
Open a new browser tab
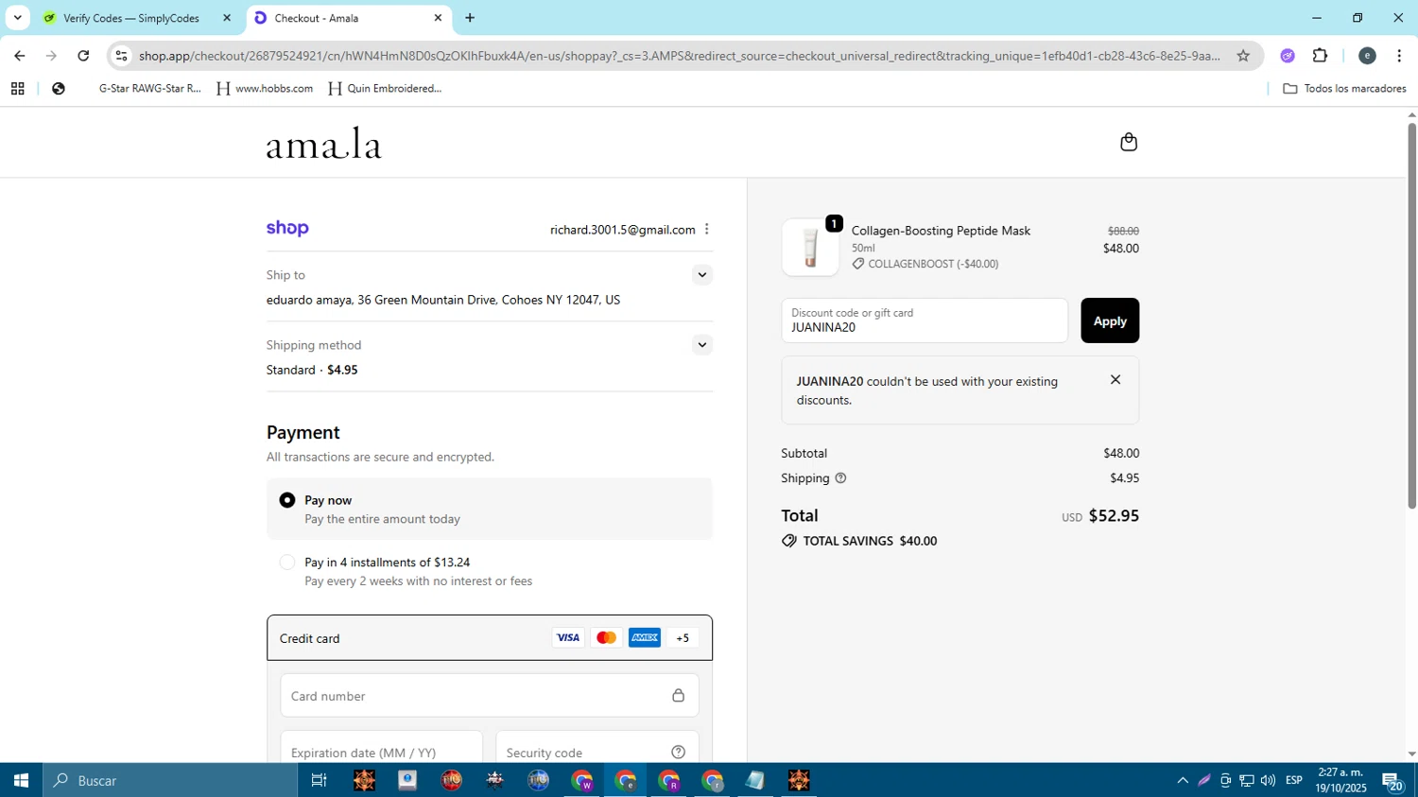click(x=470, y=18)
